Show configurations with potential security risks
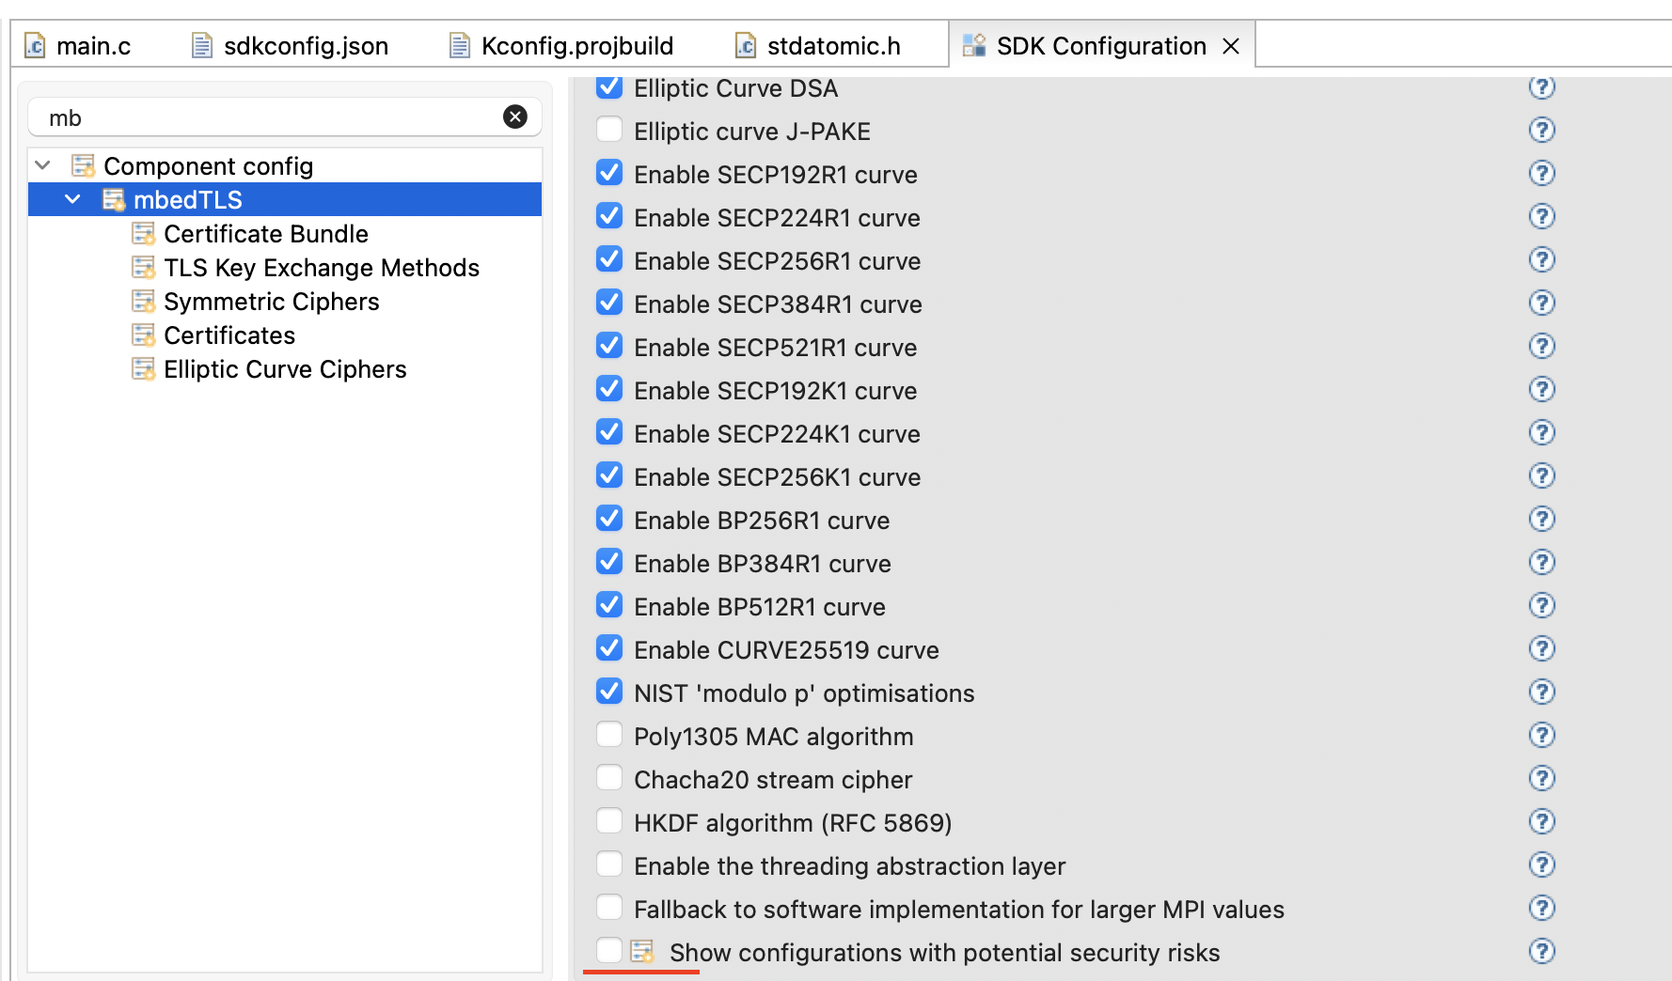 point(609,951)
